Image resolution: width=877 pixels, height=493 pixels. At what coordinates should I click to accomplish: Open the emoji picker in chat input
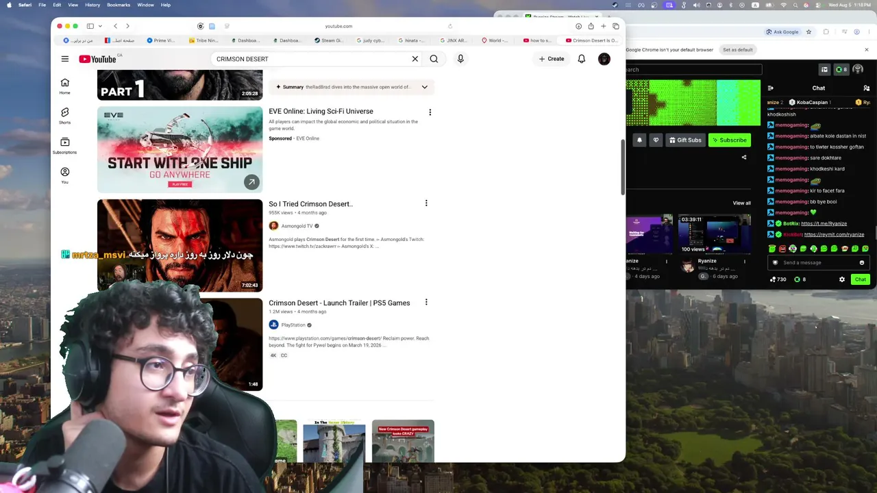862,262
